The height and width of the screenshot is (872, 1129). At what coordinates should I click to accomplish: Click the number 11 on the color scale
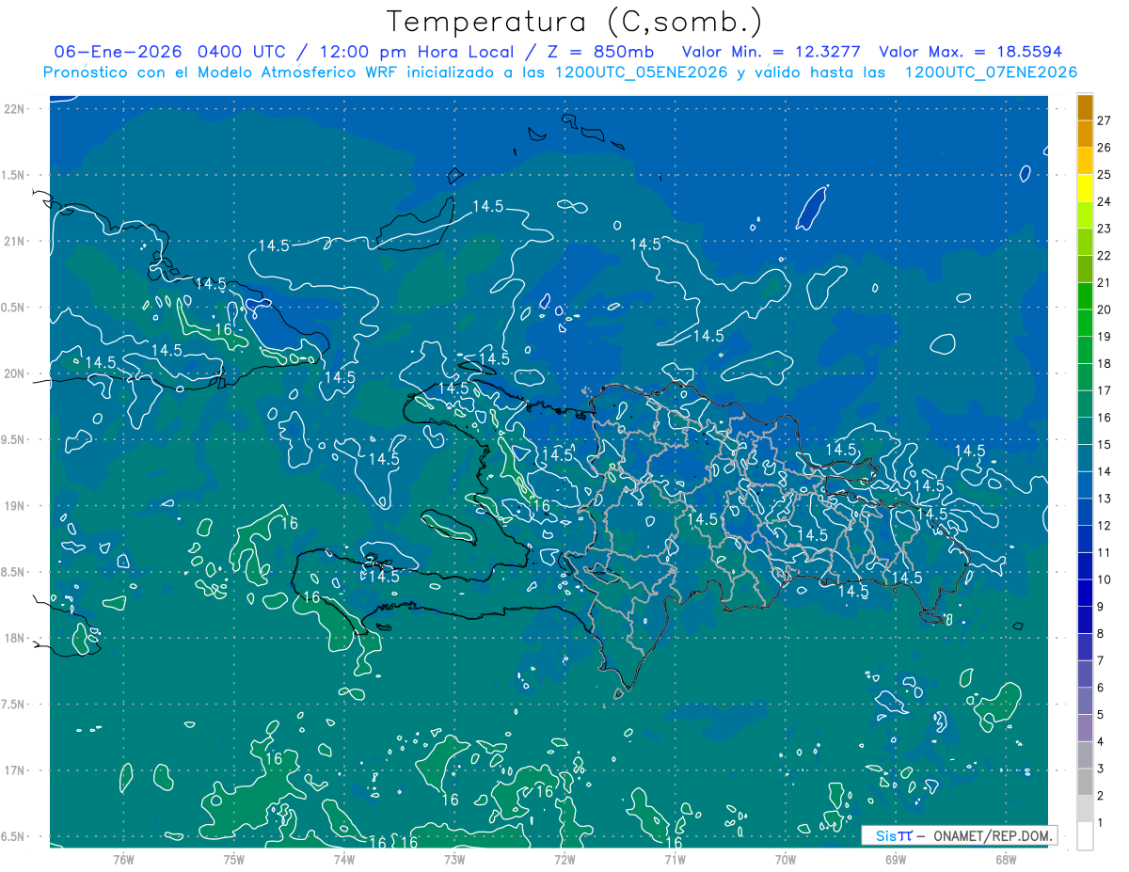click(1105, 552)
